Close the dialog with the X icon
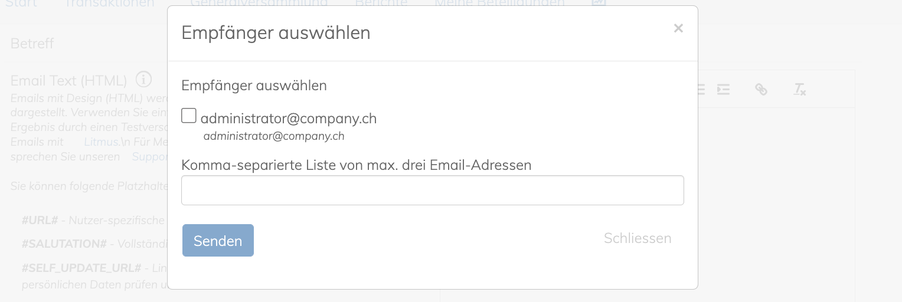This screenshot has width=902, height=302. click(x=678, y=28)
